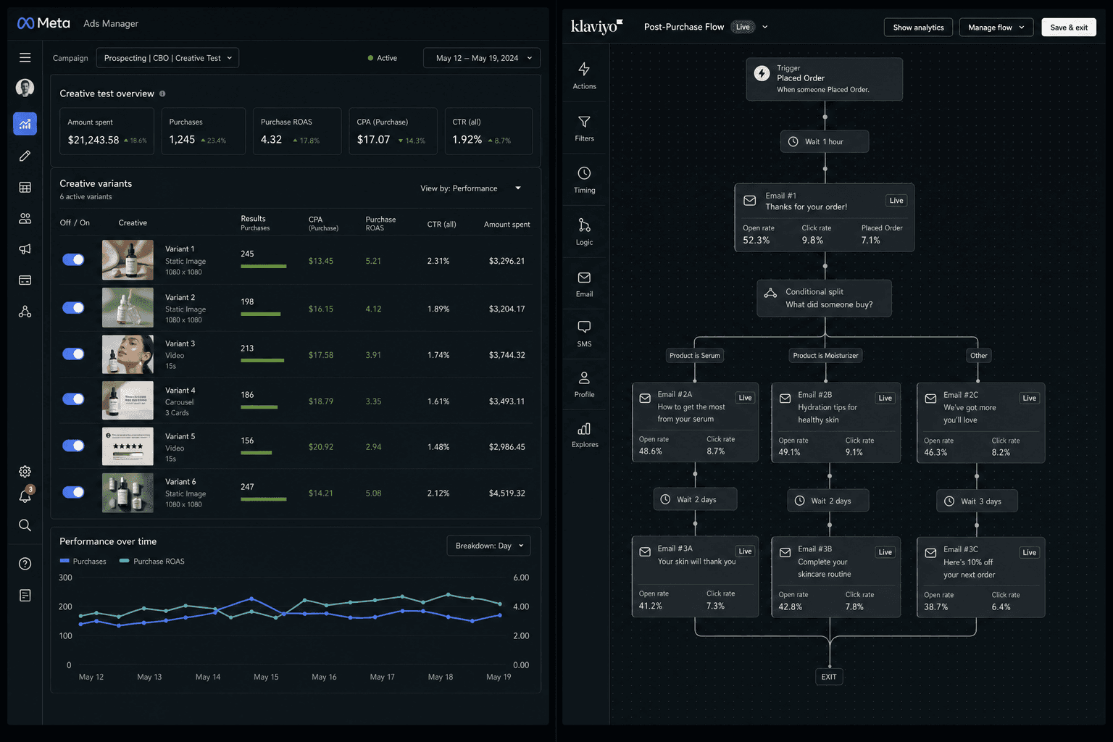Open the May 12 – May 19 date range dropdown
This screenshot has height=742, width=1113.
click(x=481, y=58)
